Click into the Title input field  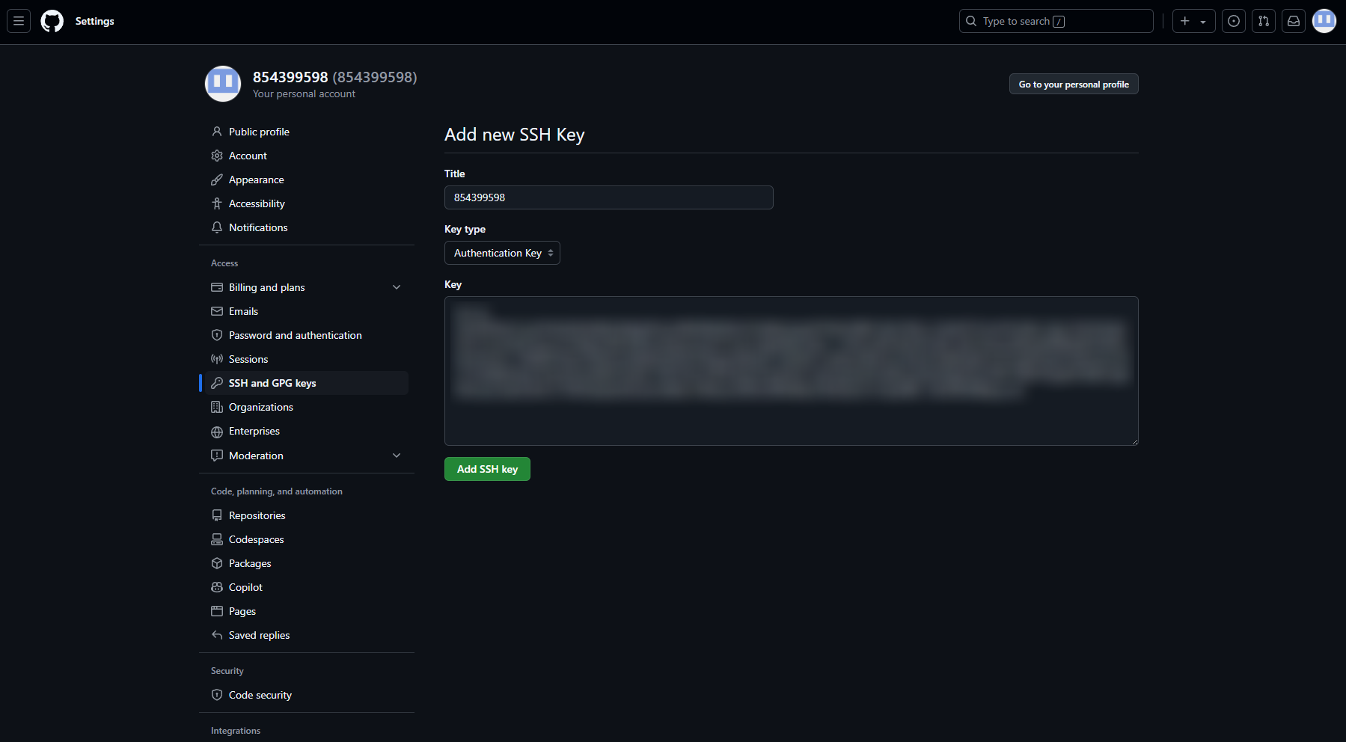(x=608, y=197)
